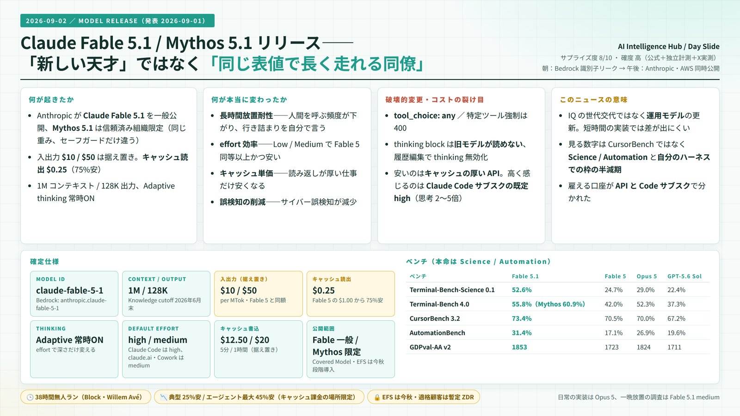Click the 2026-09-02 MODEL RELEASE date tag
740x416 pixels.
point(117,21)
